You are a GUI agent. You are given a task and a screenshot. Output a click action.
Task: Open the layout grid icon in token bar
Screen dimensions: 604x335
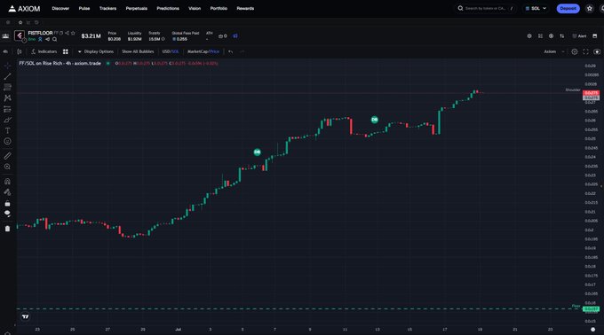pos(540,36)
